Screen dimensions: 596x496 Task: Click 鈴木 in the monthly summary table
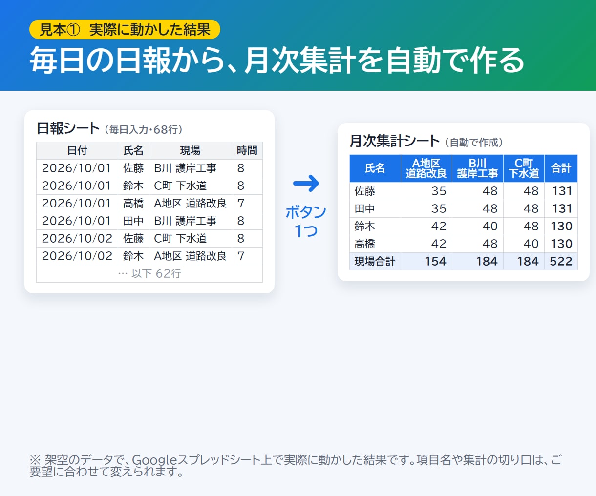coord(365,227)
